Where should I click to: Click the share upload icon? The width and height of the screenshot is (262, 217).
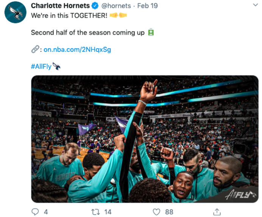[x=217, y=212]
